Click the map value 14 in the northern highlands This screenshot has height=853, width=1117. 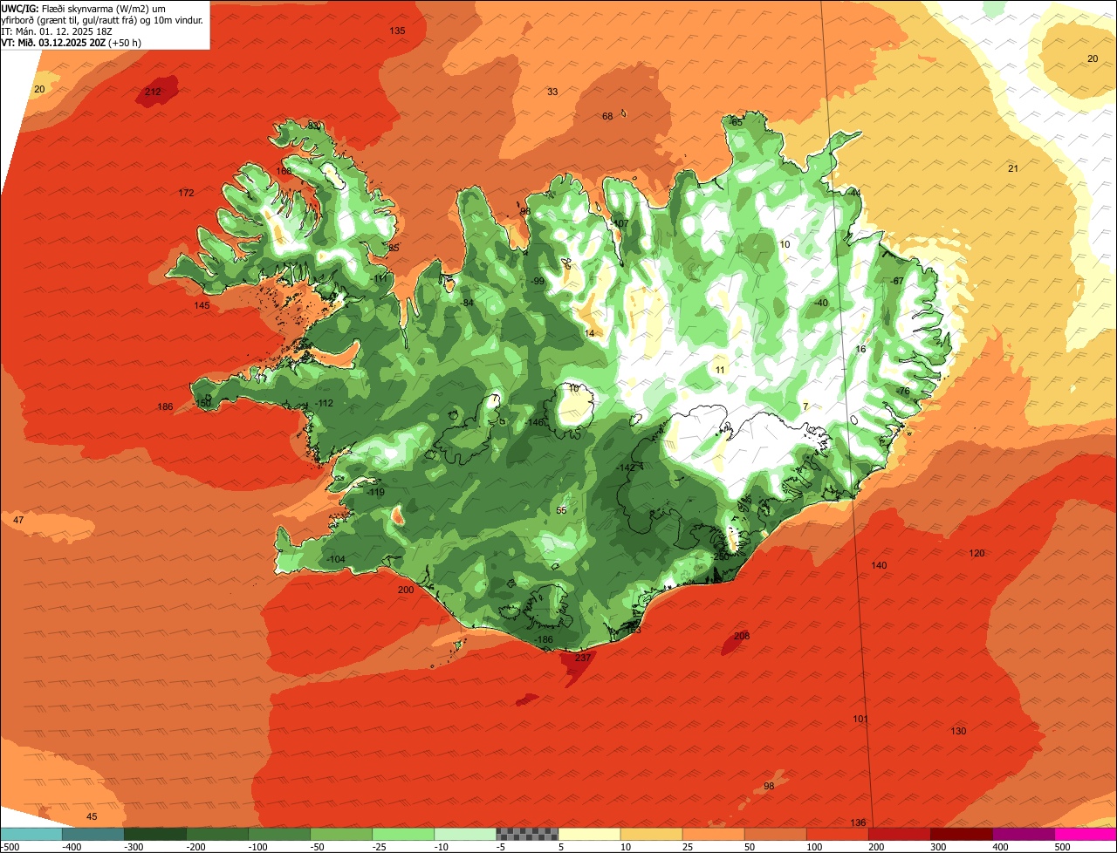[589, 333]
